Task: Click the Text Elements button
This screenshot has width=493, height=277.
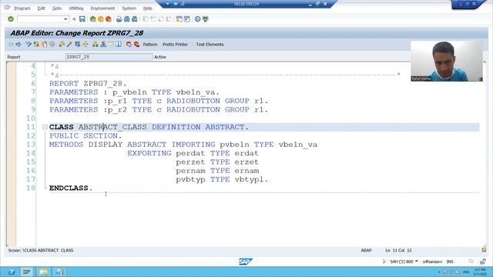Action: point(210,45)
